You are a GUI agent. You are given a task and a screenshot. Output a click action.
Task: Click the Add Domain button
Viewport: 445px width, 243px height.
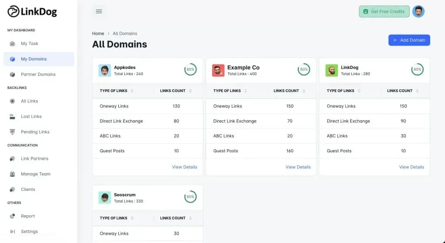point(409,40)
